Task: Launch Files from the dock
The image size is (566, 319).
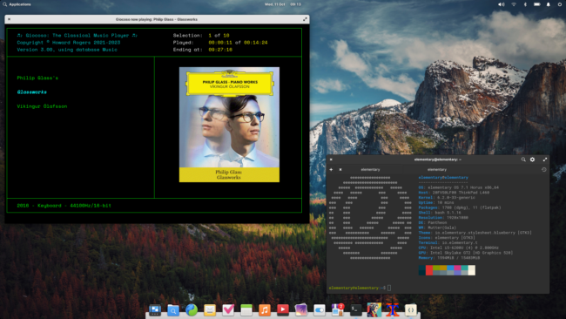Action: tap(173, 310)
